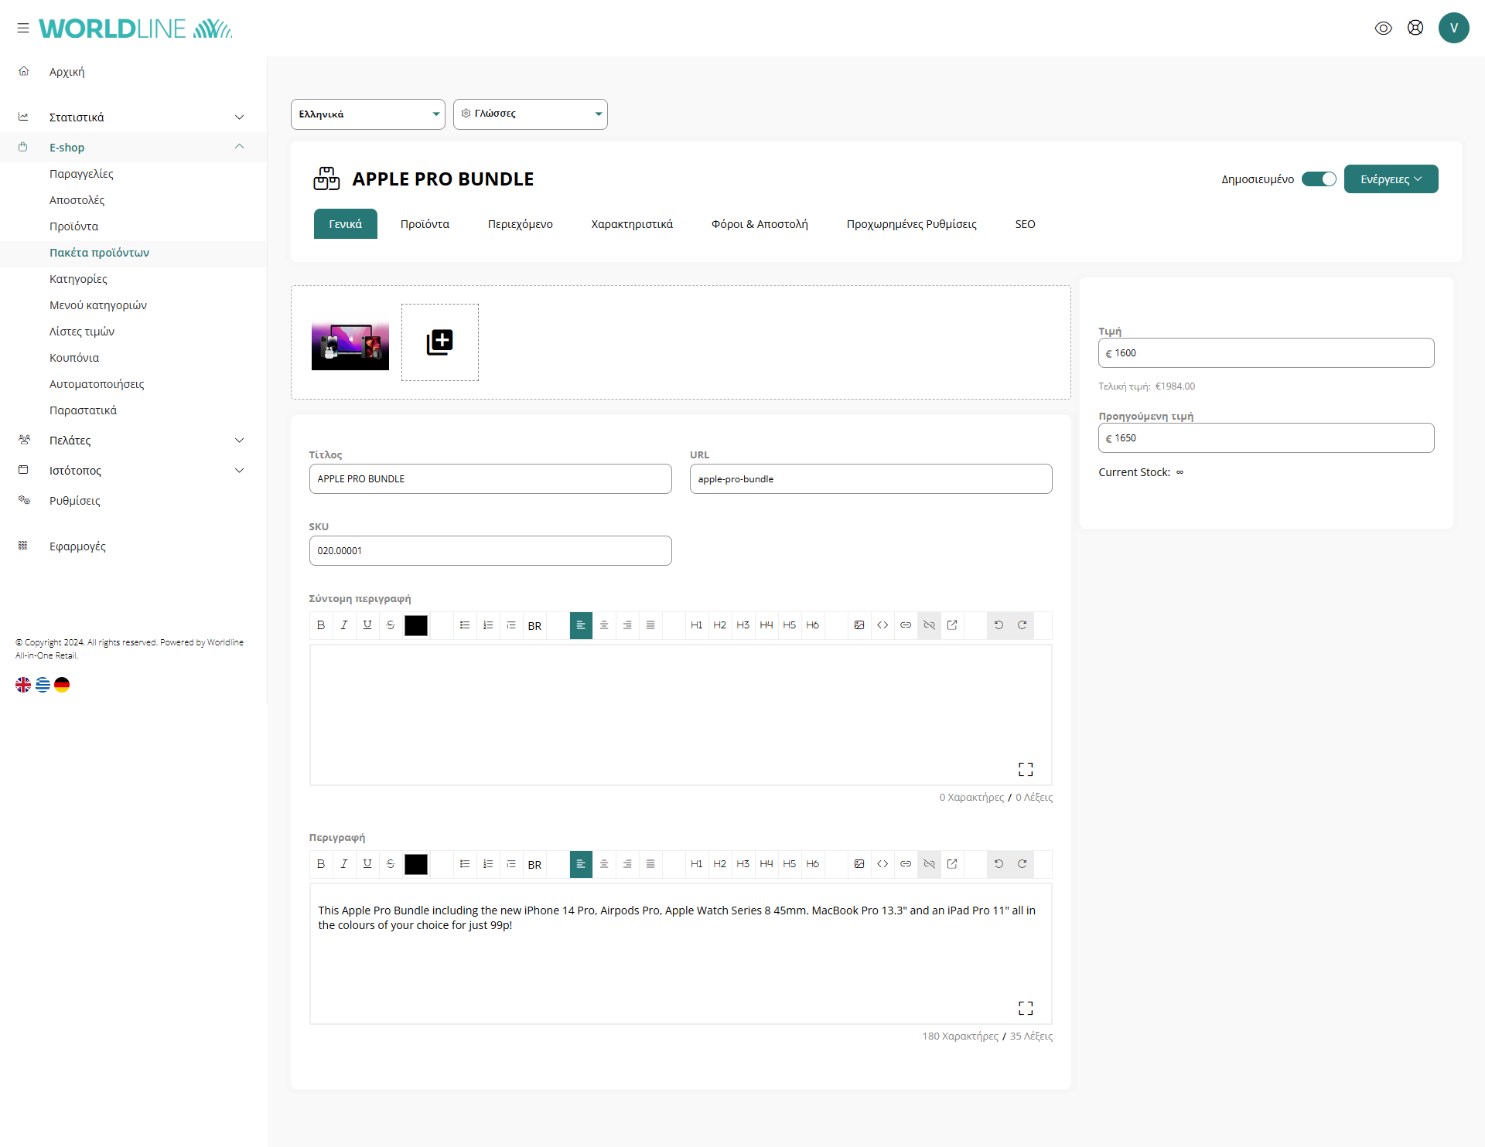Image resolution: width=1485 pixels, height=1147 pixels.
Task: Expand short description editor to fullscreen
Action: pos(1026,769)
